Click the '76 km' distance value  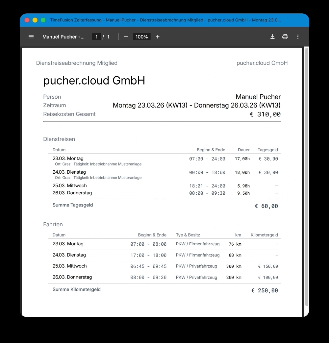click(235, 244)
